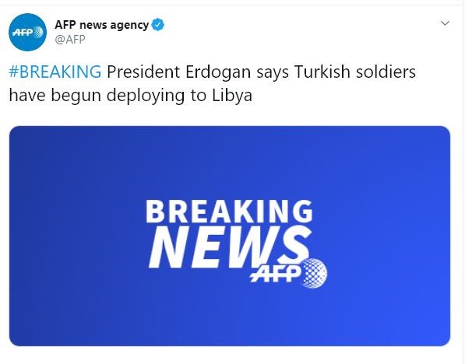Click the word 'news' in account name
465x364 pixels.
pos(93,26)
